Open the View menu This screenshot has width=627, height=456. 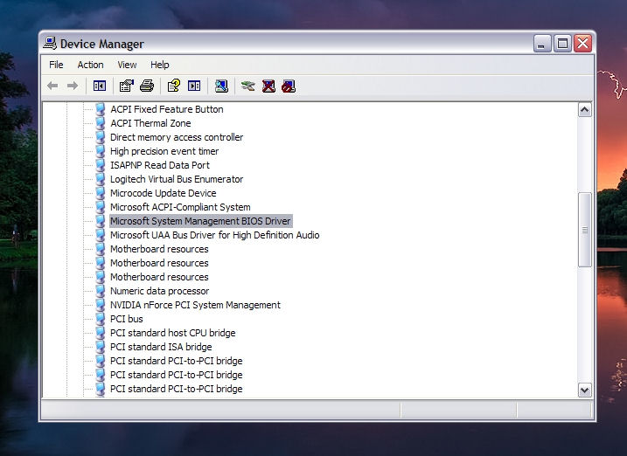point(127,65)
